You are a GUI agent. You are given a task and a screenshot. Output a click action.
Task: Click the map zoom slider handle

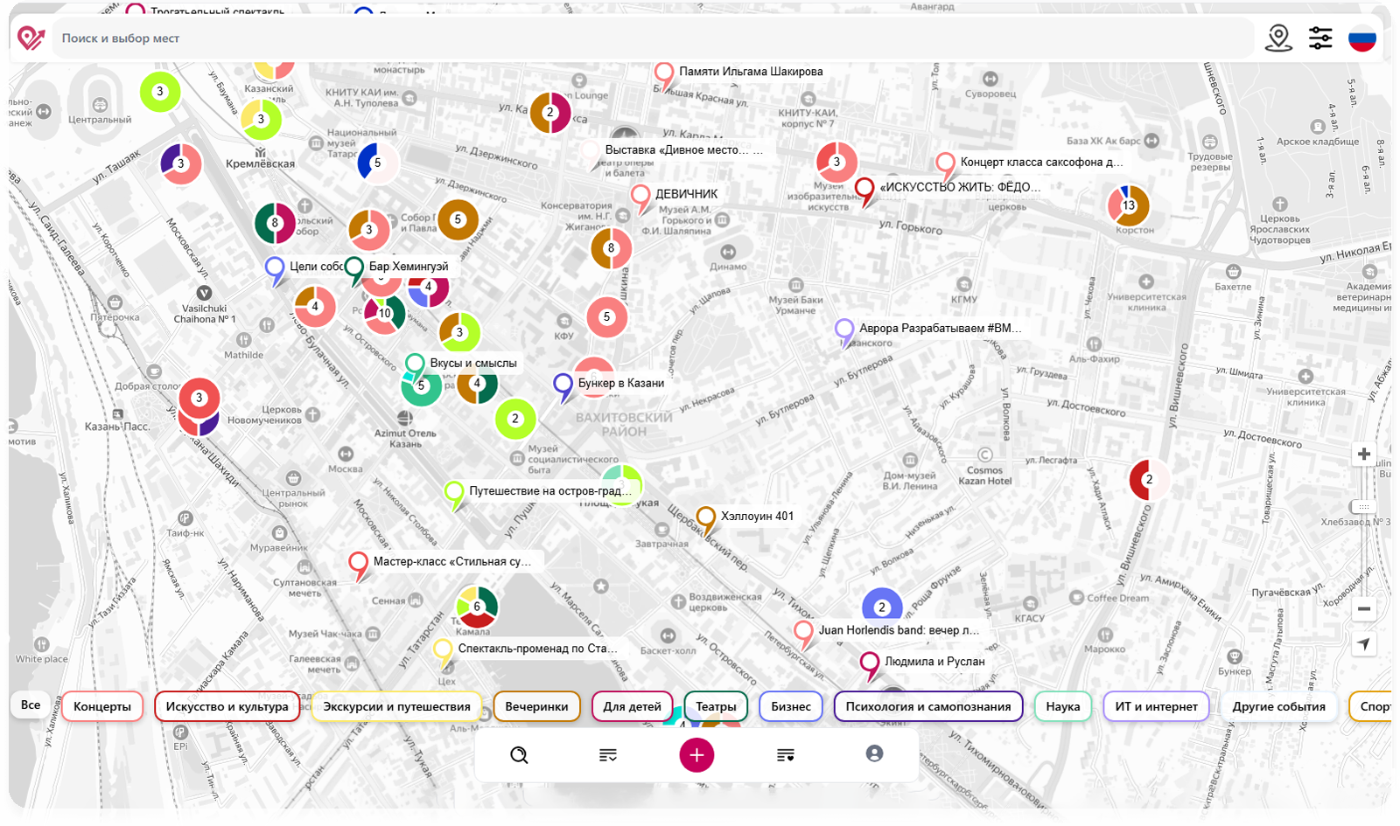tap(1363, 507)
